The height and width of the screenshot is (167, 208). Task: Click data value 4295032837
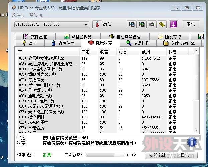(152, 117)
